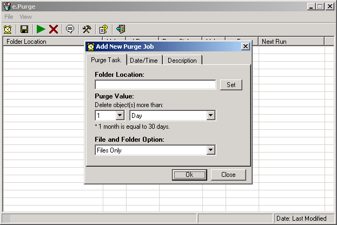The width and height of the screenshot is (337, 225).
Task: Open the Files Only option dropdown
Action: coord(210,150)
